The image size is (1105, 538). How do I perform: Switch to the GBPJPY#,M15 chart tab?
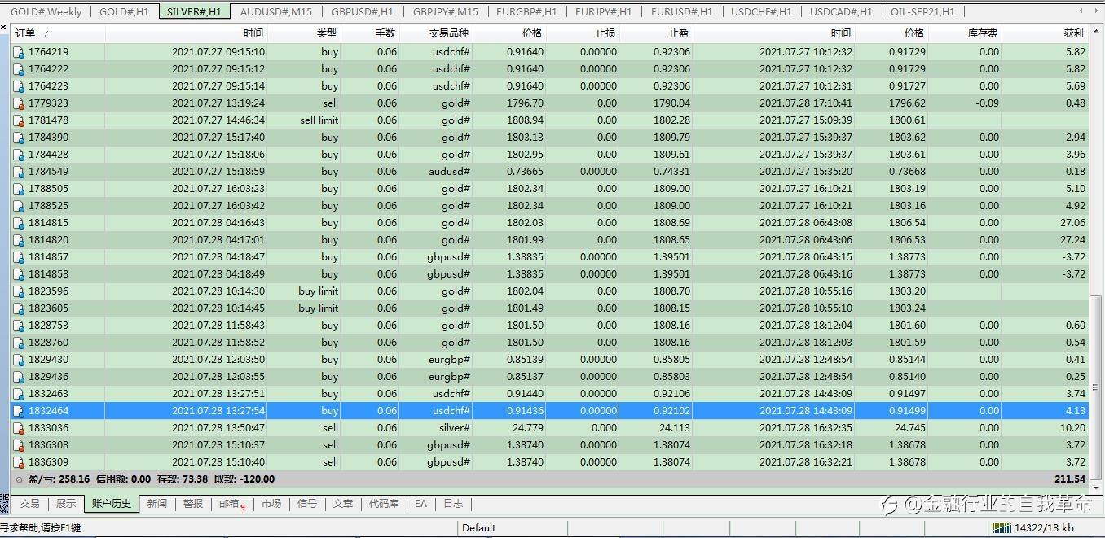click(446, 11)
